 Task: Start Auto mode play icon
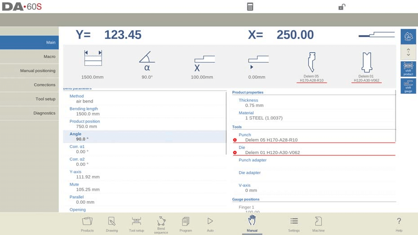(210, 224)
